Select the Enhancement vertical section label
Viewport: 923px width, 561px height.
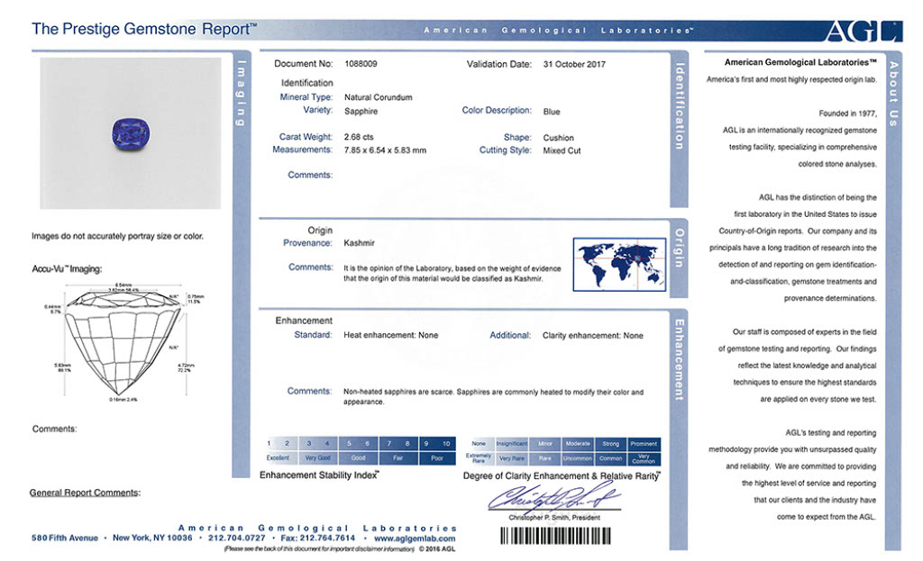tap(679, 360)
